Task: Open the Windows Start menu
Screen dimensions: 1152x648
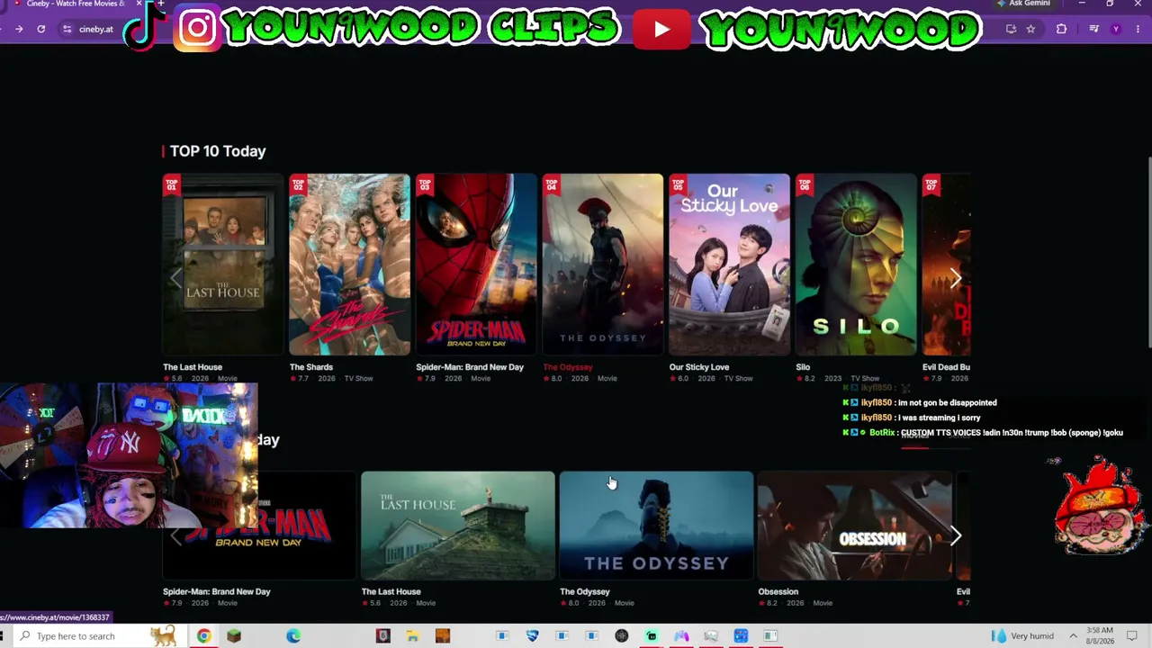Action: point(2,636)
